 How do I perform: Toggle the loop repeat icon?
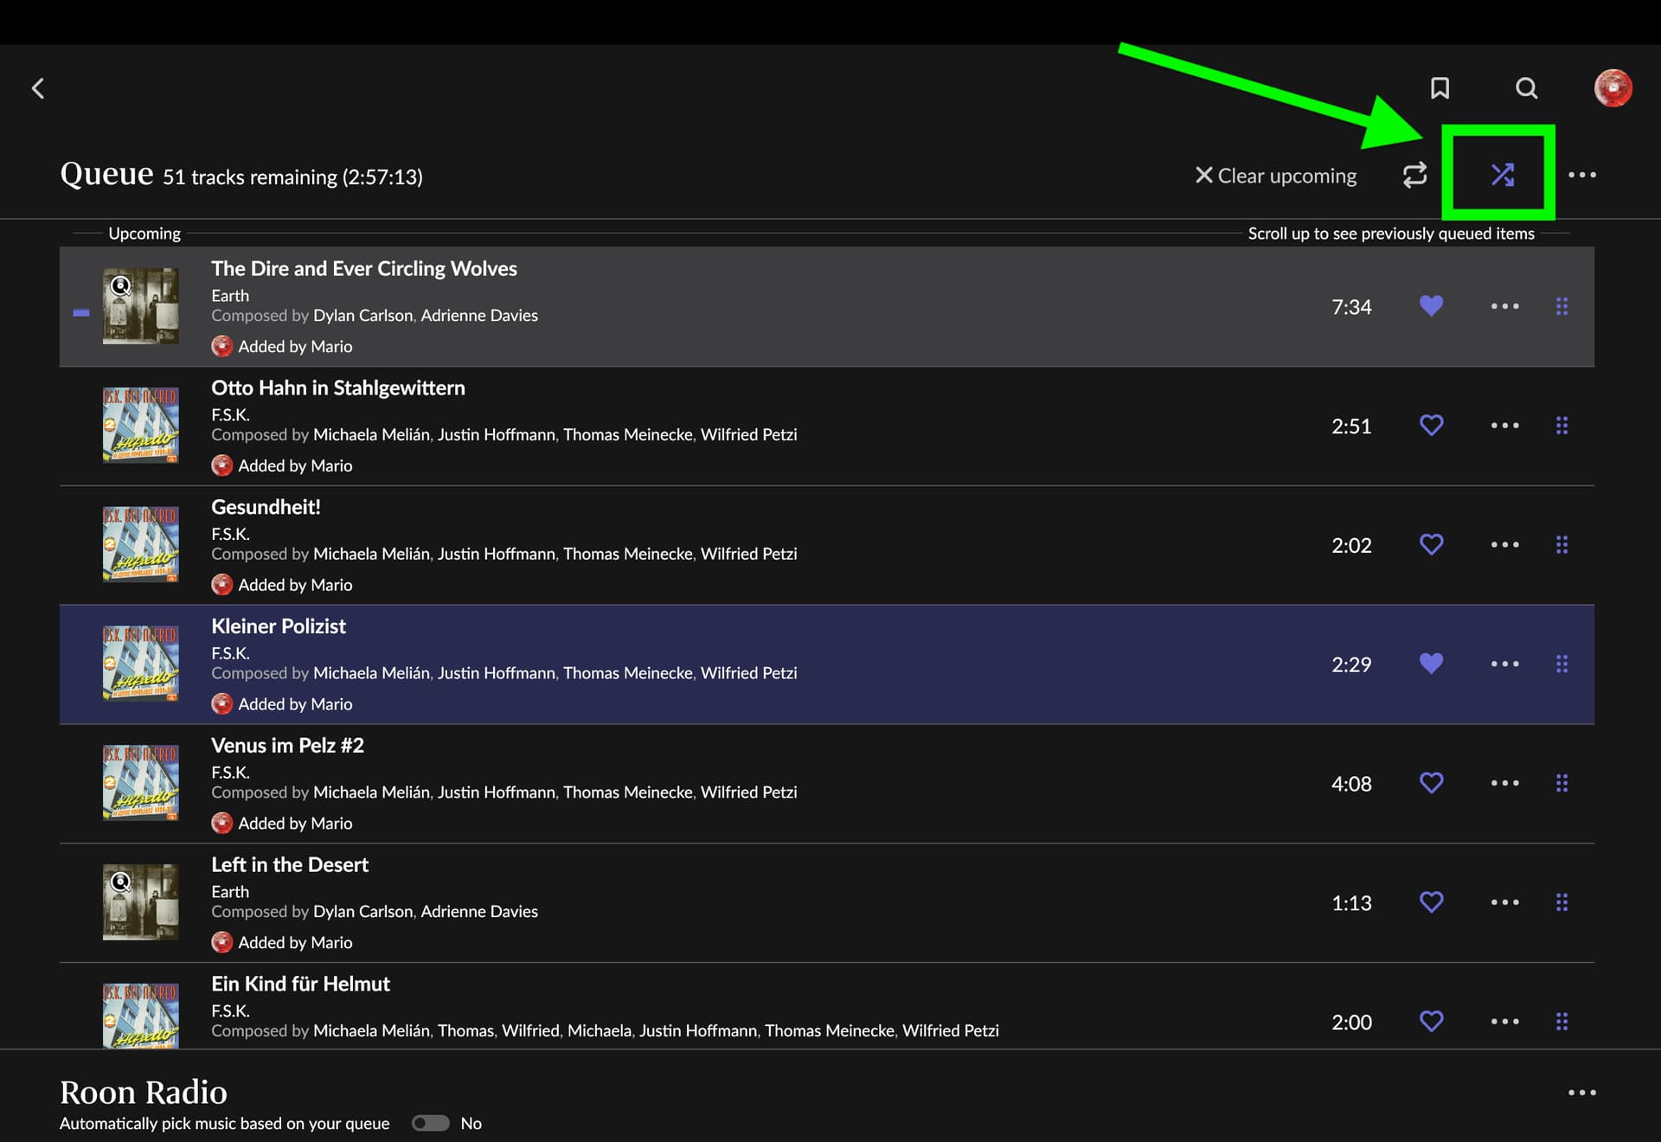(x=1414, y=175)
